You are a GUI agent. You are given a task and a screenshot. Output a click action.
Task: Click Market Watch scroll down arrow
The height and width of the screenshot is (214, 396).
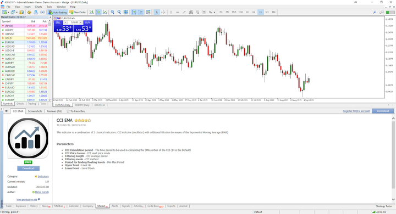pos(50,100)
